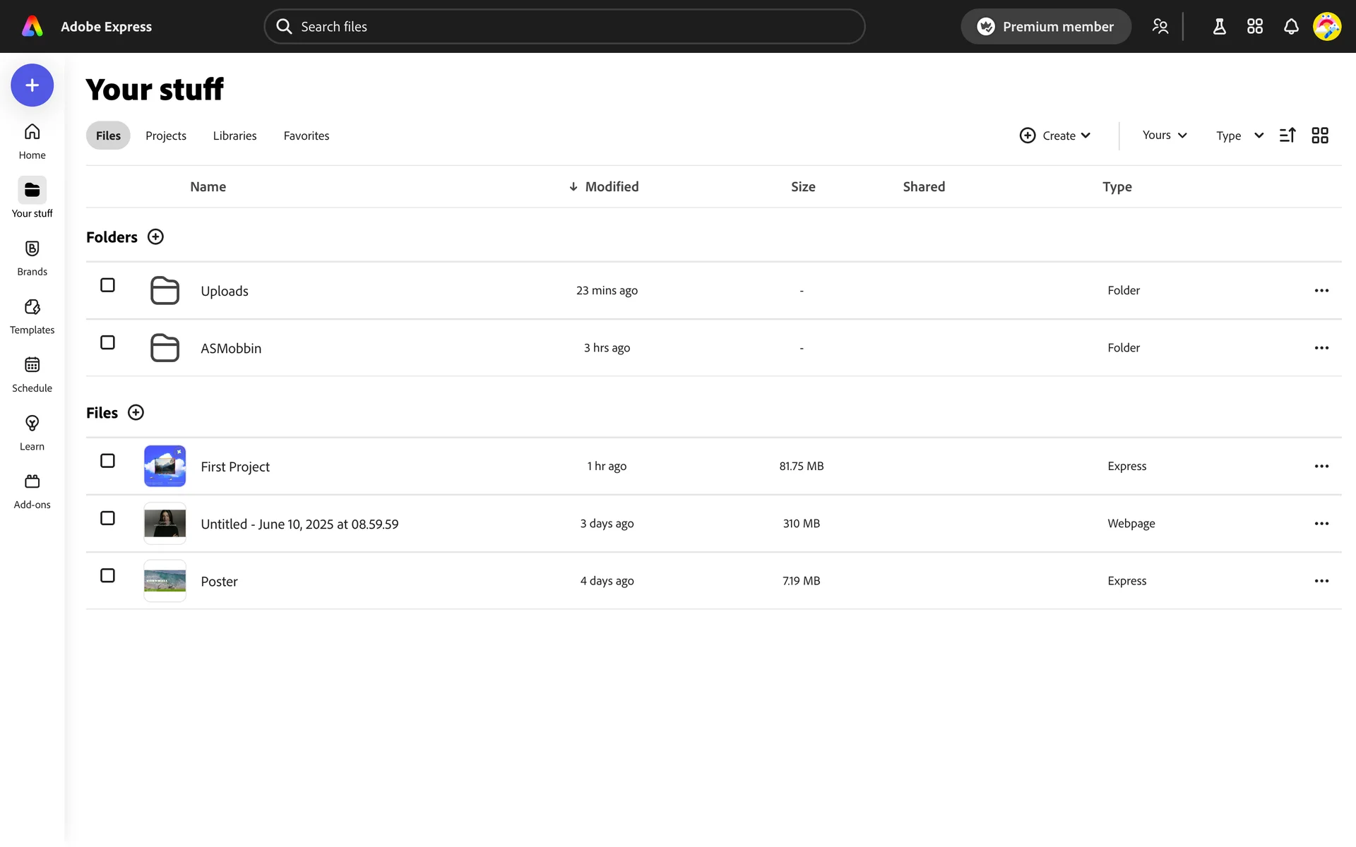Expand the Create dropdown
The image size is (1356, 847).
click(x=1055, y=136)
